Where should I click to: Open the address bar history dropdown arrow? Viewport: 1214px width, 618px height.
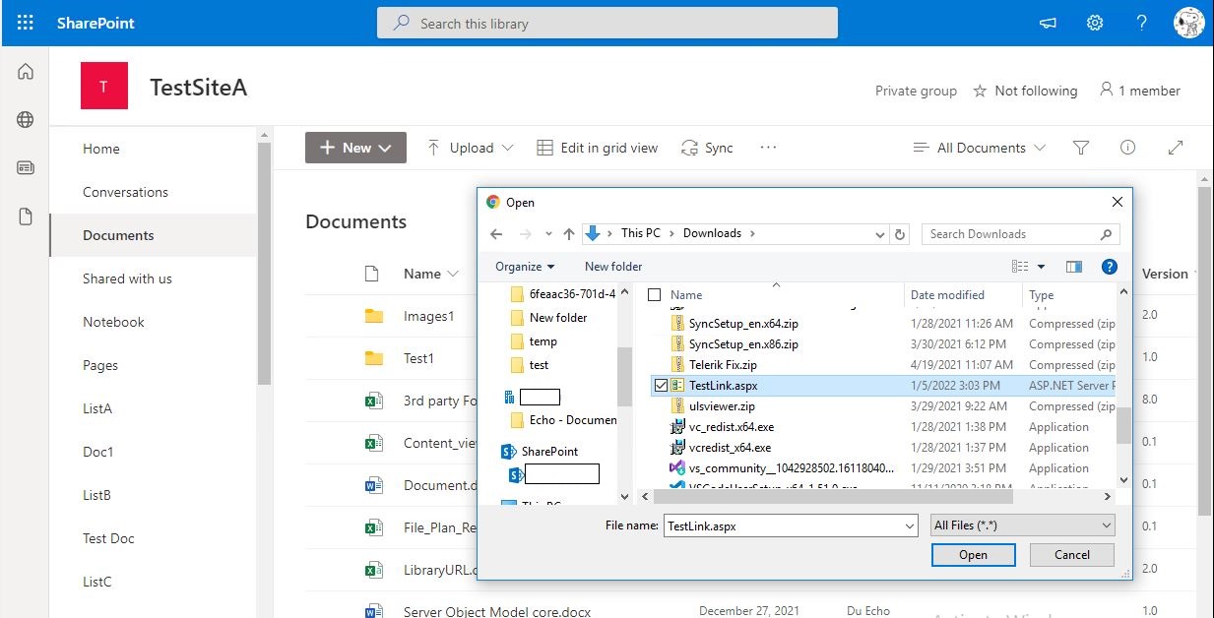880,234
